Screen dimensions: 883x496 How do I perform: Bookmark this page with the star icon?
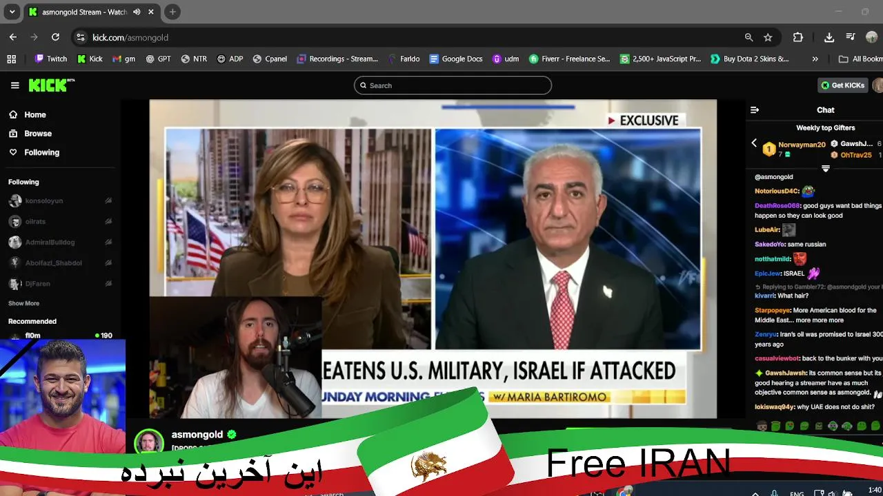[x=768, y=37]
